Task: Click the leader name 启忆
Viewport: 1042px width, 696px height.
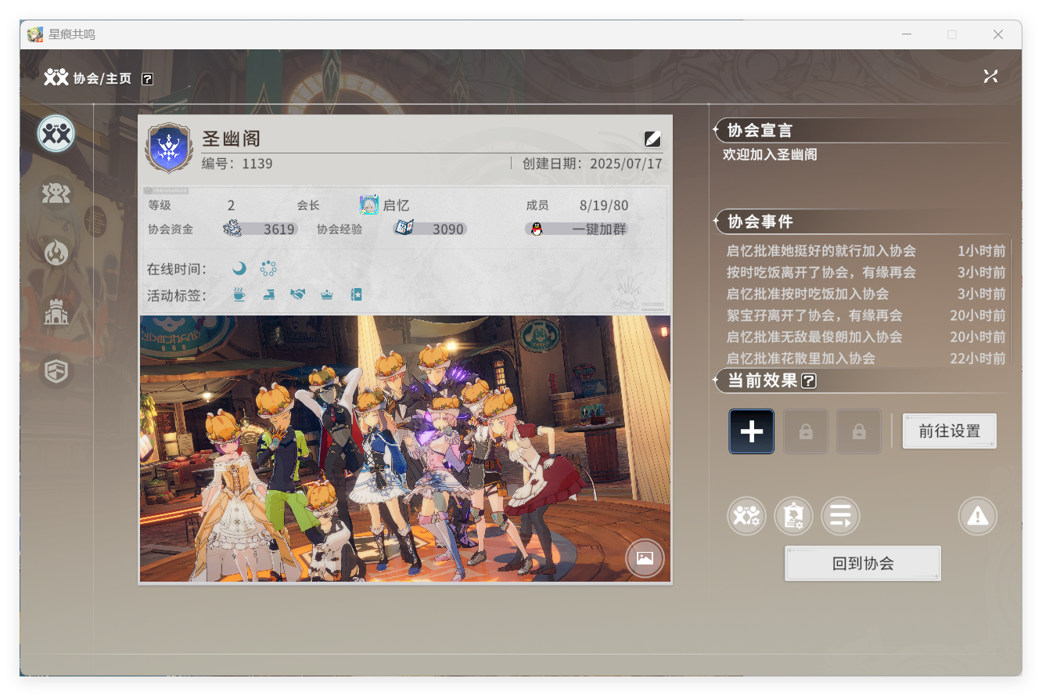Action: pos(396,206)
